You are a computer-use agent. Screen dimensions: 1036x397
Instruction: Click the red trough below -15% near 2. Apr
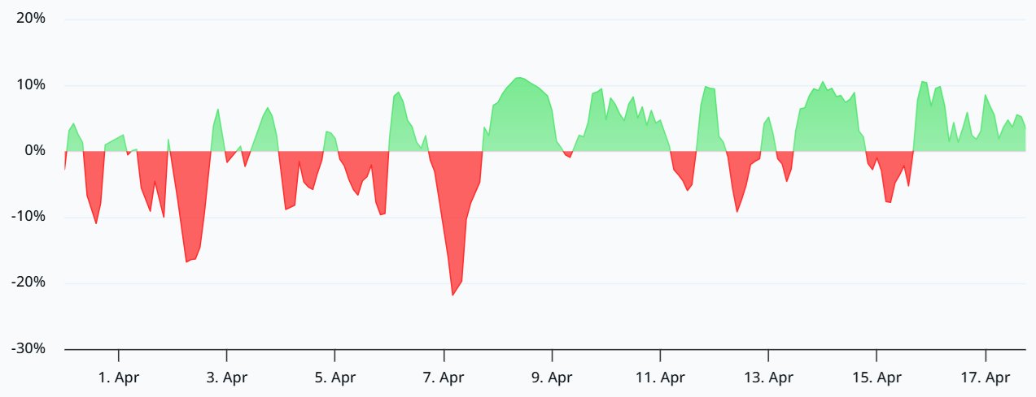click(190, 244)
